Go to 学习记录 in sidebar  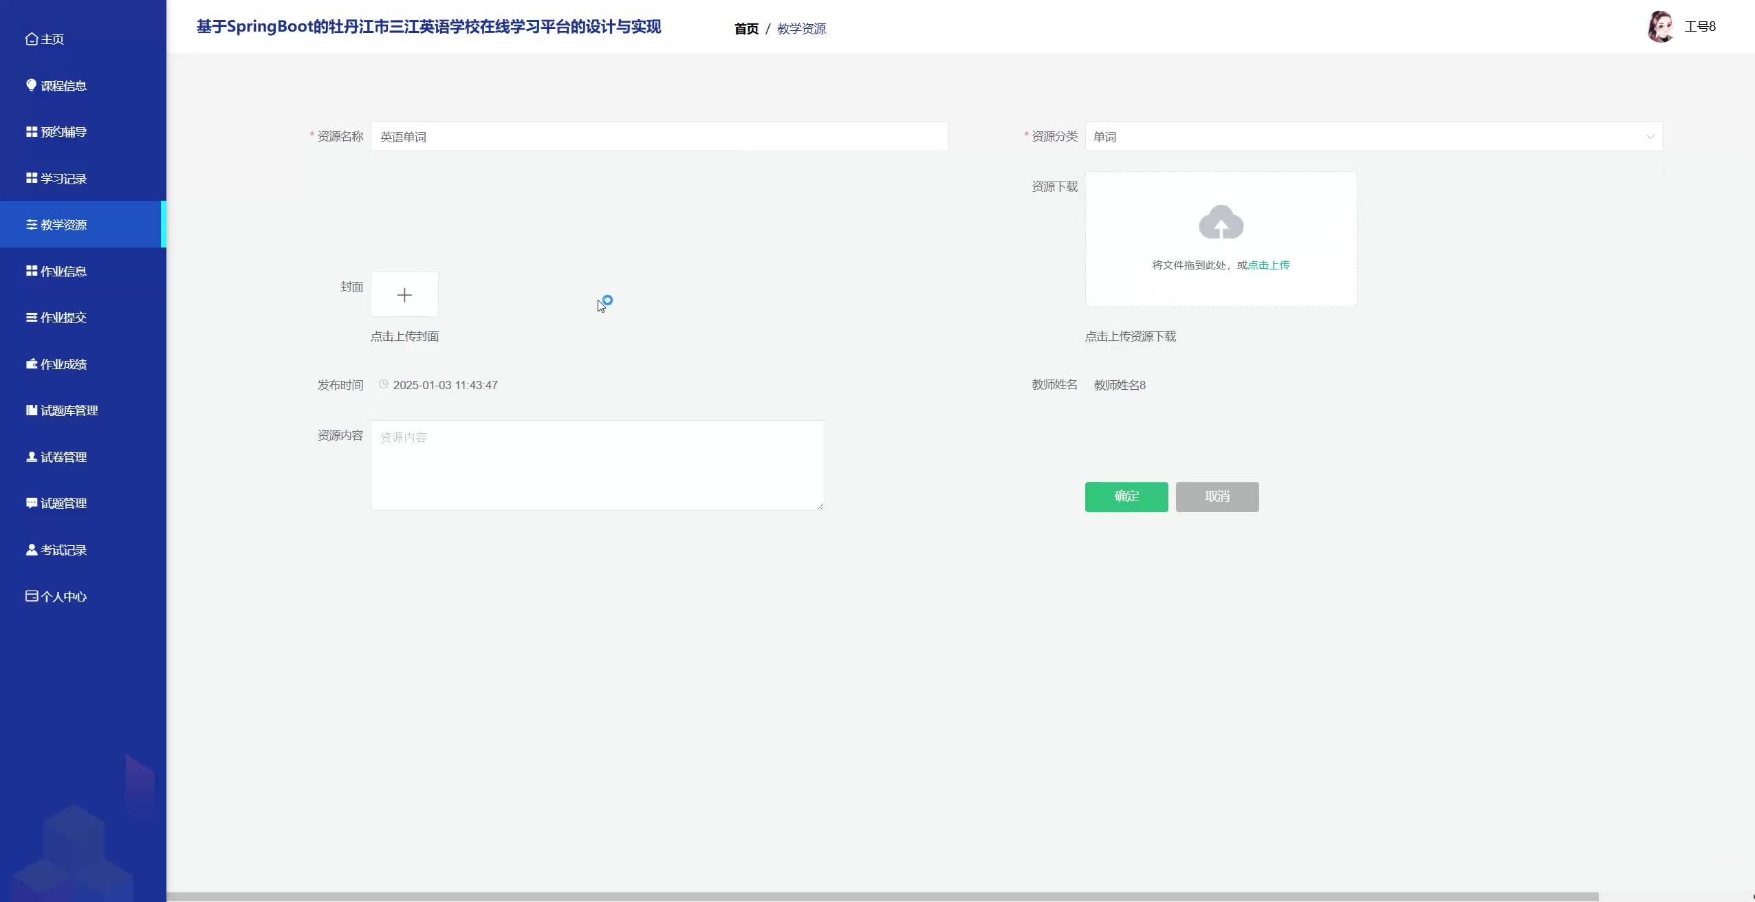click(x=63, y=179)
